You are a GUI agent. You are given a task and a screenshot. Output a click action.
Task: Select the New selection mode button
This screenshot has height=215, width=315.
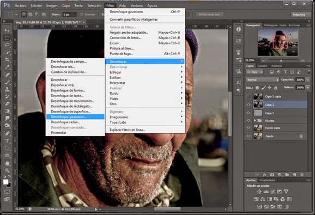click(x=24, y=14)
